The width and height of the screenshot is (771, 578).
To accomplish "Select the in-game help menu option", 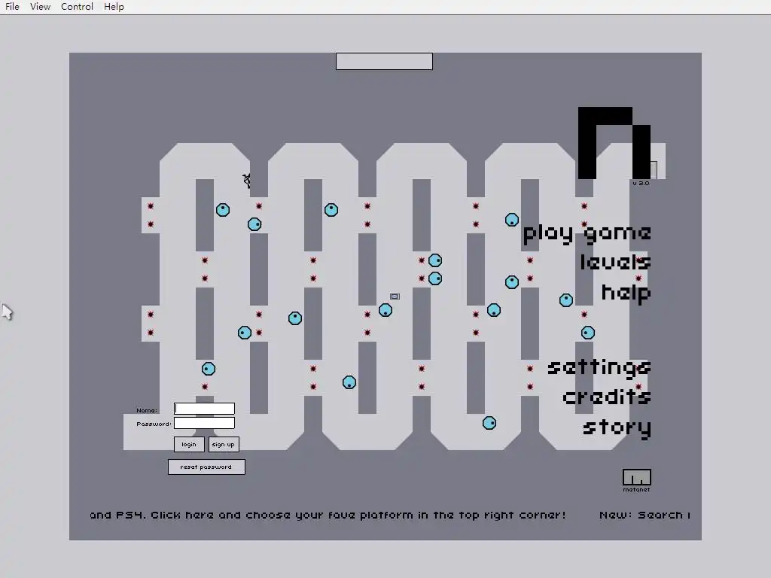I will tap(626, 293).
